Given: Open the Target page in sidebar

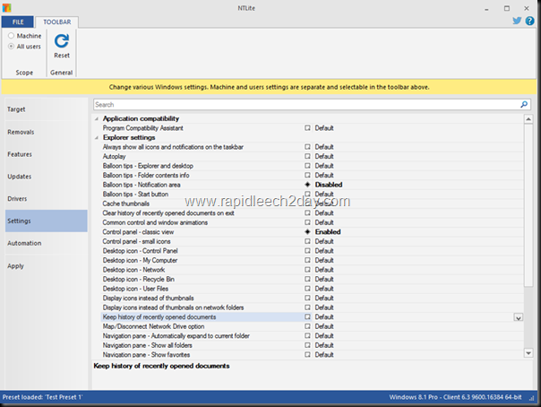Looking at the screenshot, I should pos(47,109).
